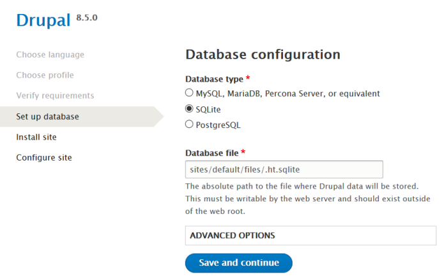Screen dimensions: 442x279
Task: Select the SQLite radio button
Action: tap(189, 109)
